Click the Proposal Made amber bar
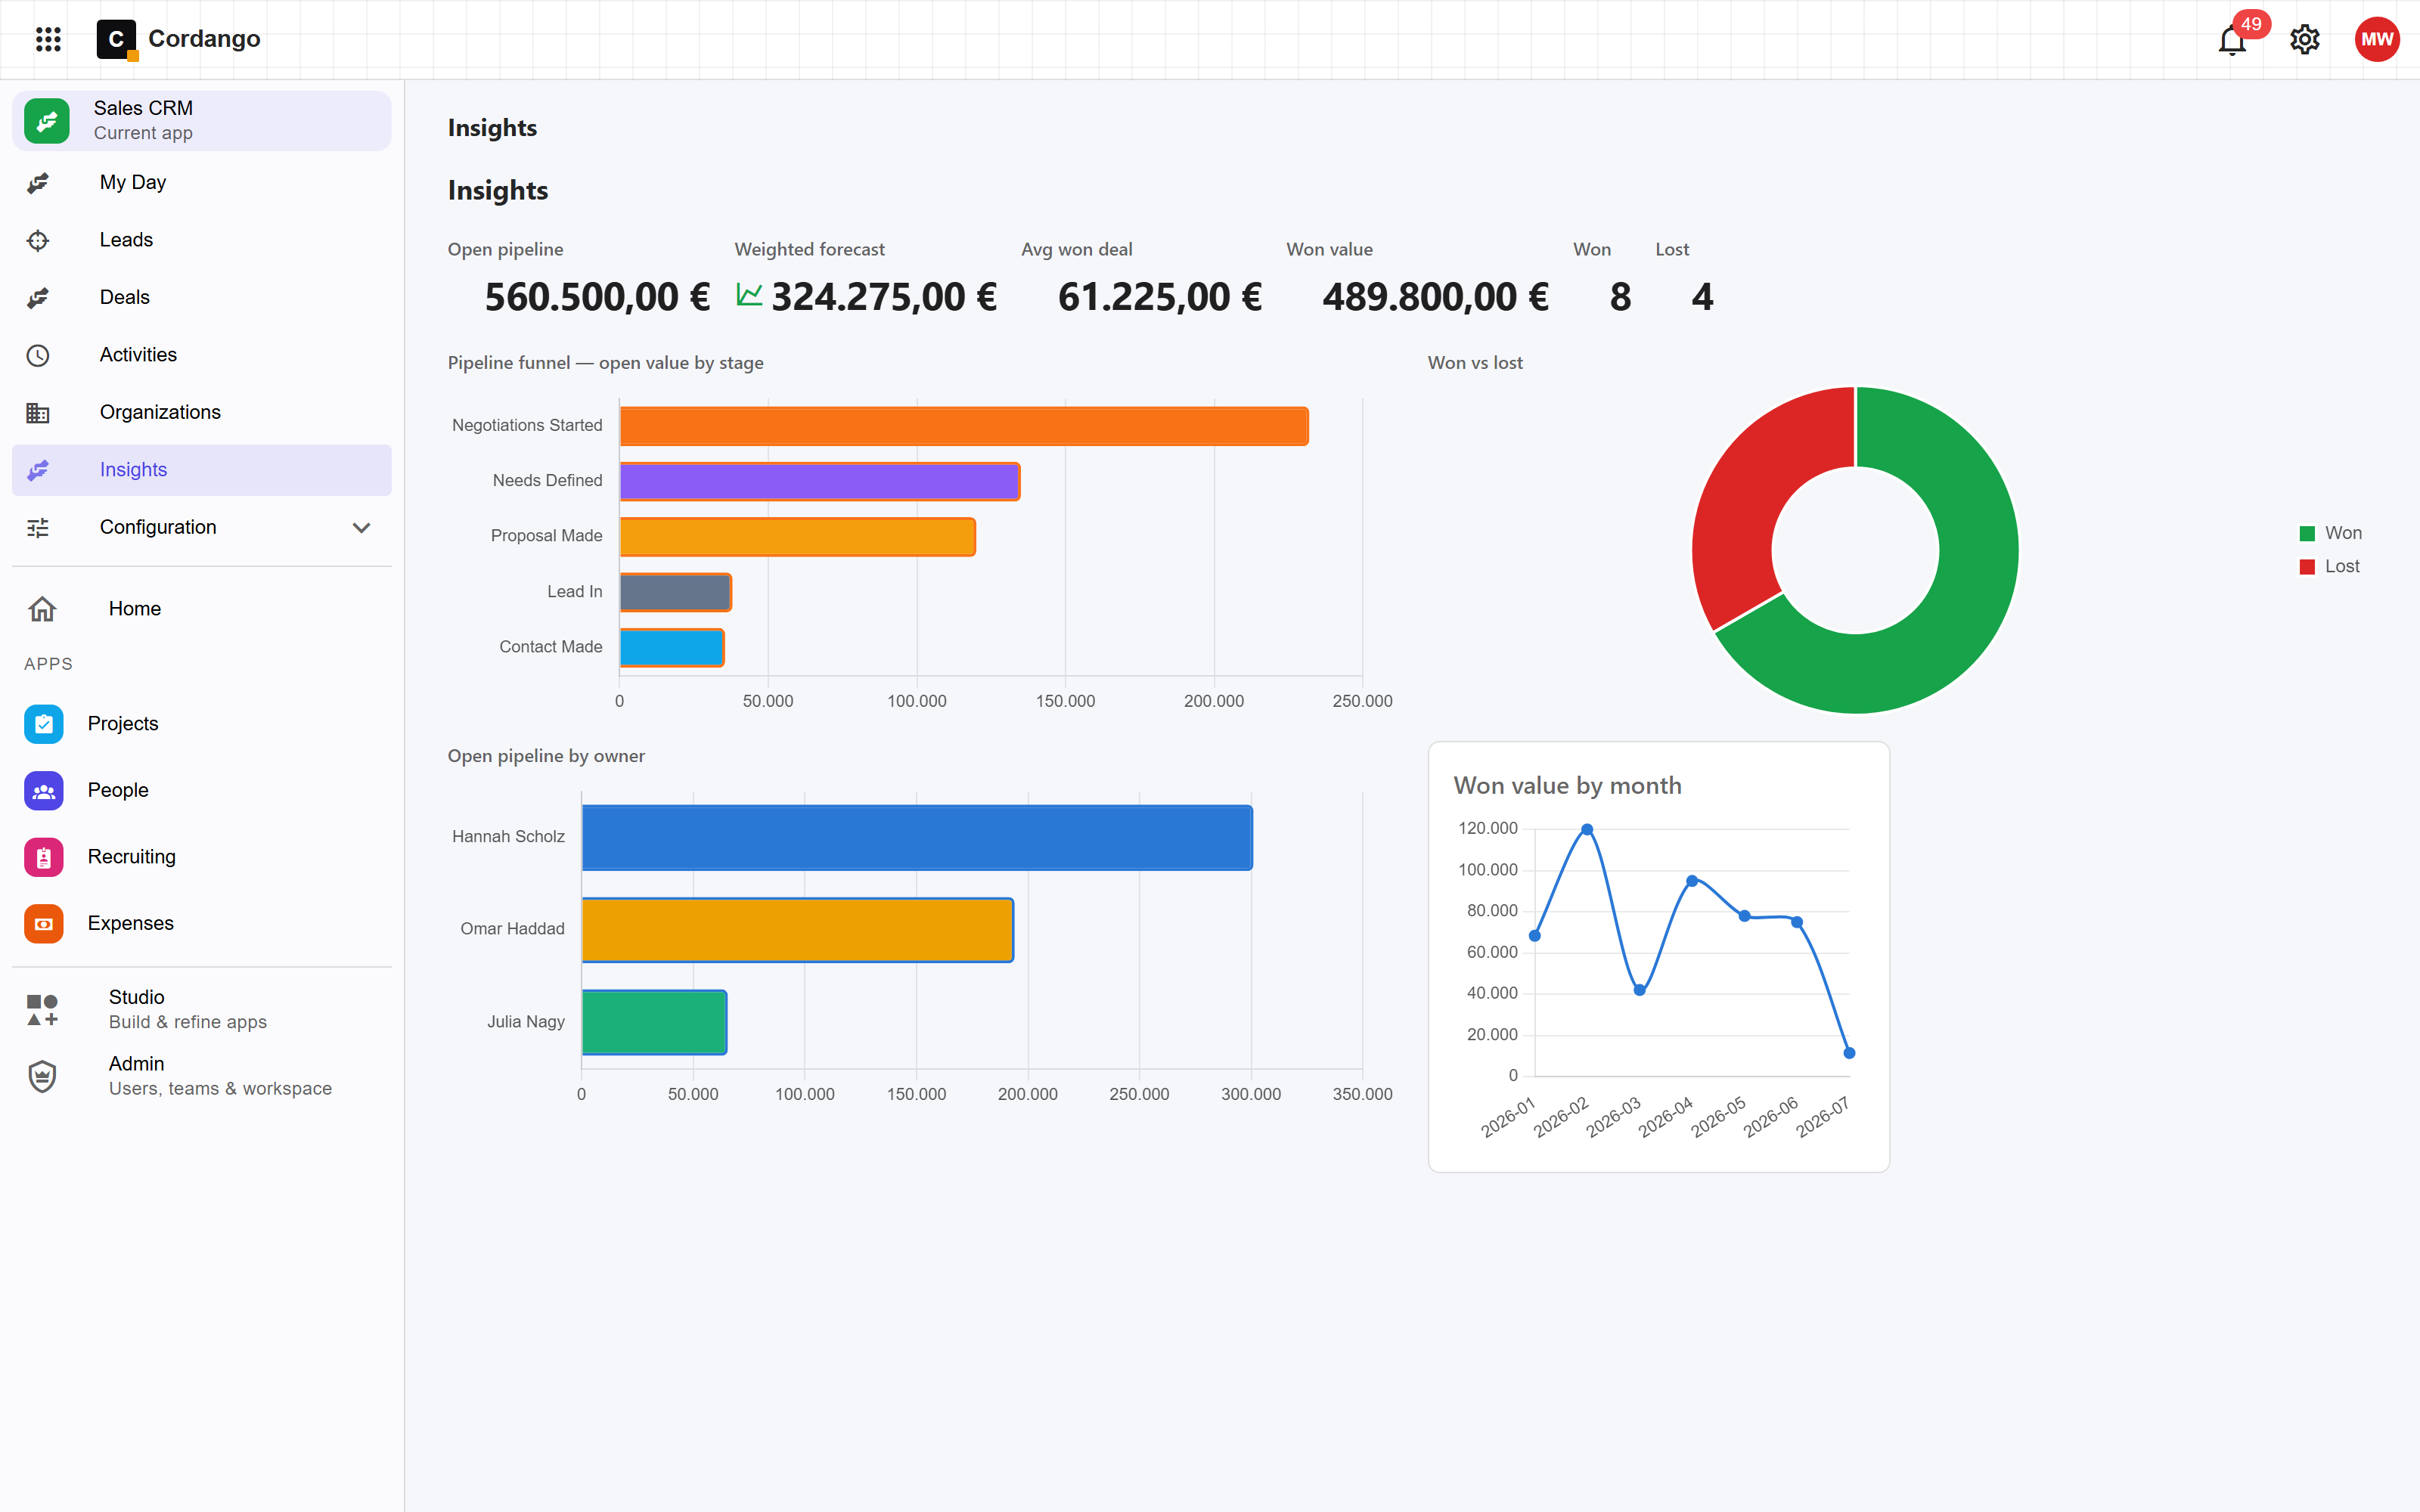This screenshot has height=1512, width=2420. tap(798, 537)
